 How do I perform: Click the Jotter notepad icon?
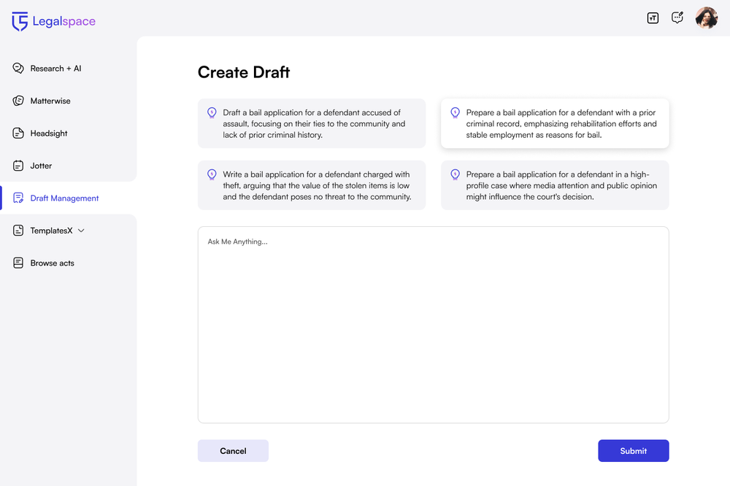click(x=18, y=166)
